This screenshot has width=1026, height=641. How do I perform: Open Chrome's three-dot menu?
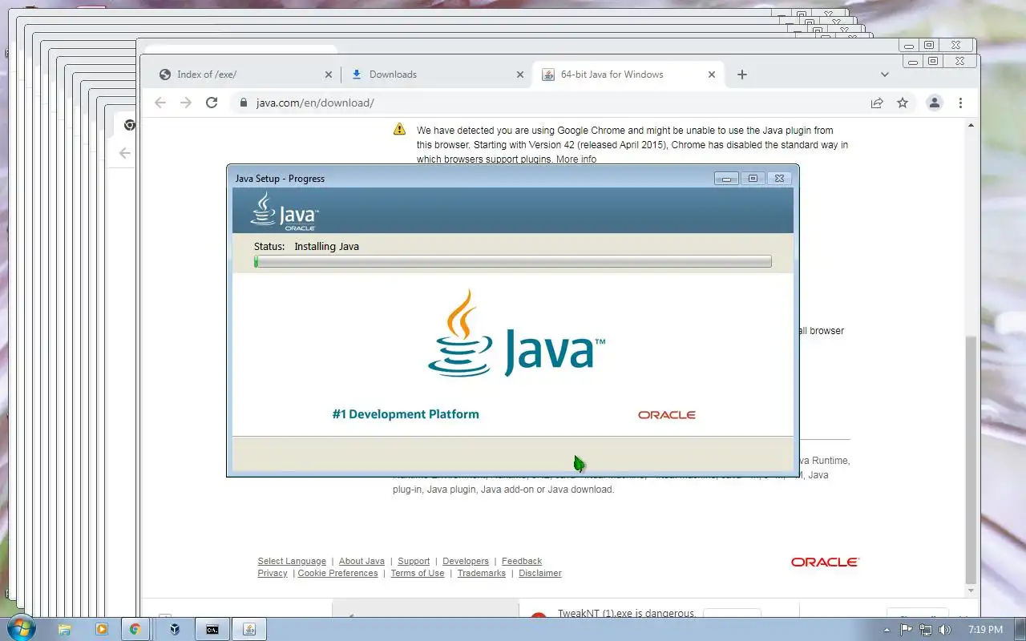pyautogui.click(x=960, y=103)
